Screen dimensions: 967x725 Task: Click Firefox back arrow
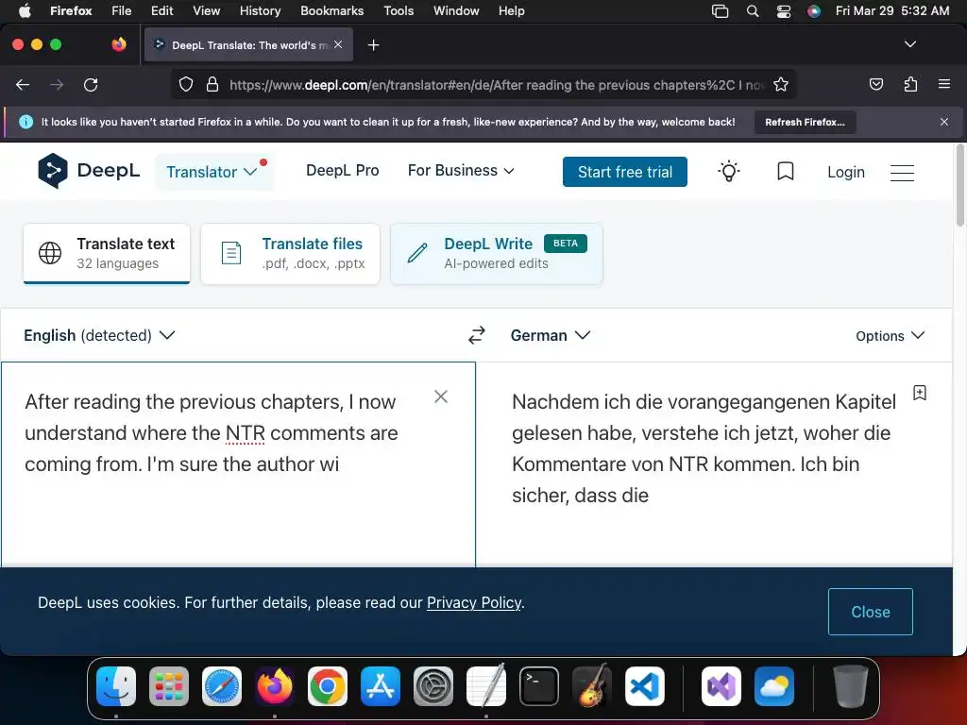tap(23, 84)
